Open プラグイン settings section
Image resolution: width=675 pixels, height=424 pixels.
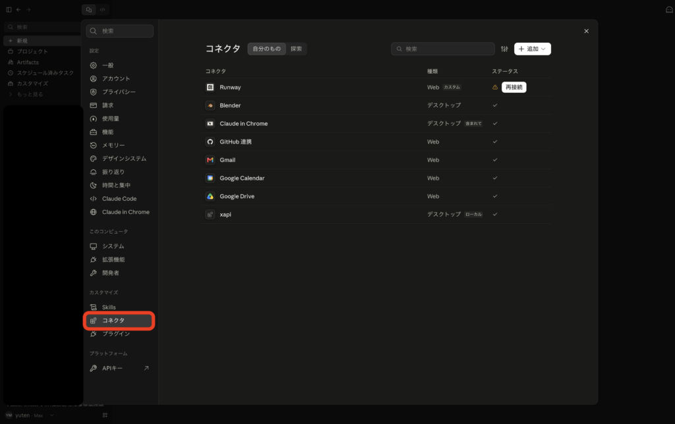tap(120, 334)
